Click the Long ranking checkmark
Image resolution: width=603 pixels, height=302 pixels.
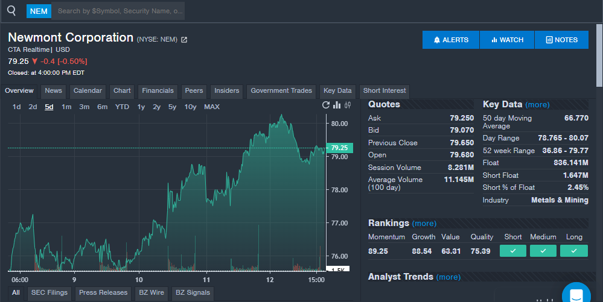tap(574, 251)
